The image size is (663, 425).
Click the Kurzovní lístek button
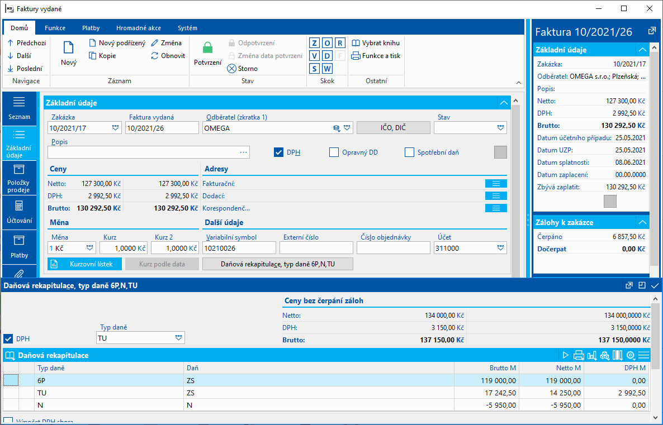pos(84,264)
